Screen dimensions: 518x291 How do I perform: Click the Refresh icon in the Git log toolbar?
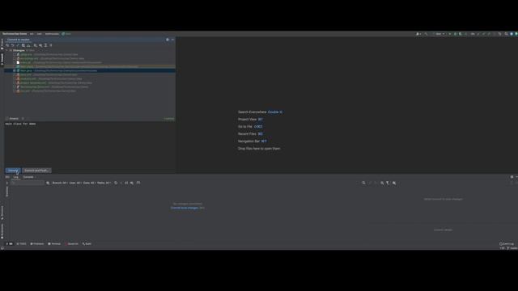point(116,183)
